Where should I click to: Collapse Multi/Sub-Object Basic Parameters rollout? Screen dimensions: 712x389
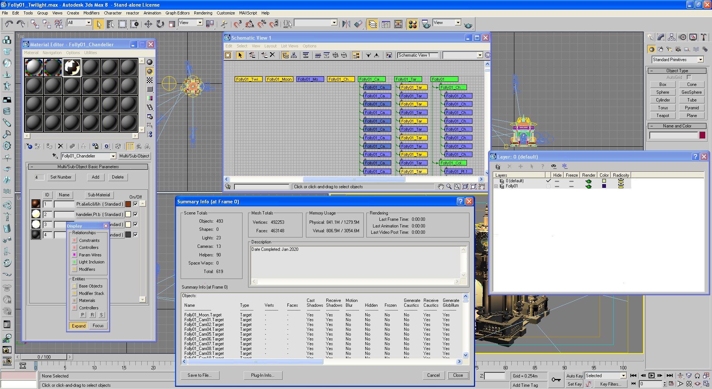coord(88,167)
